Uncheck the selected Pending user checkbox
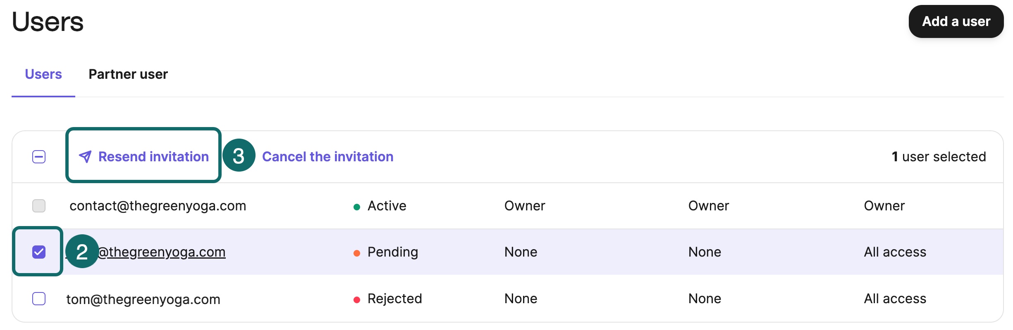The height and width of the screenshot is (330, 1013). pos(39,252)
